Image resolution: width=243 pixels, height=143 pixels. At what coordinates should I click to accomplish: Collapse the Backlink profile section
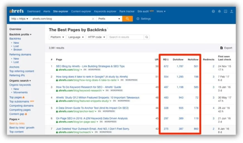coord(20,34)
